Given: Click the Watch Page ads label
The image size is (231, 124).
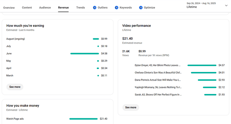Looking at the screenshot, I should tap(15, 119).
